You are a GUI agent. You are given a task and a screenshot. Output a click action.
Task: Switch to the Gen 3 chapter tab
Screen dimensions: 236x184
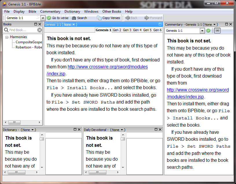click(x=127, y=30)
